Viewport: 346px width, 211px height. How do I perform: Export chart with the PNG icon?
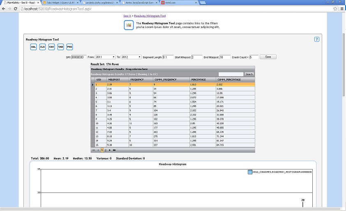pos(69,47)
